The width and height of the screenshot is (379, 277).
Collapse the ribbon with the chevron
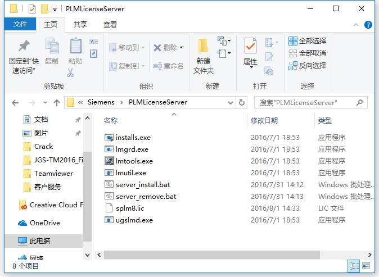tap(356, 25)
